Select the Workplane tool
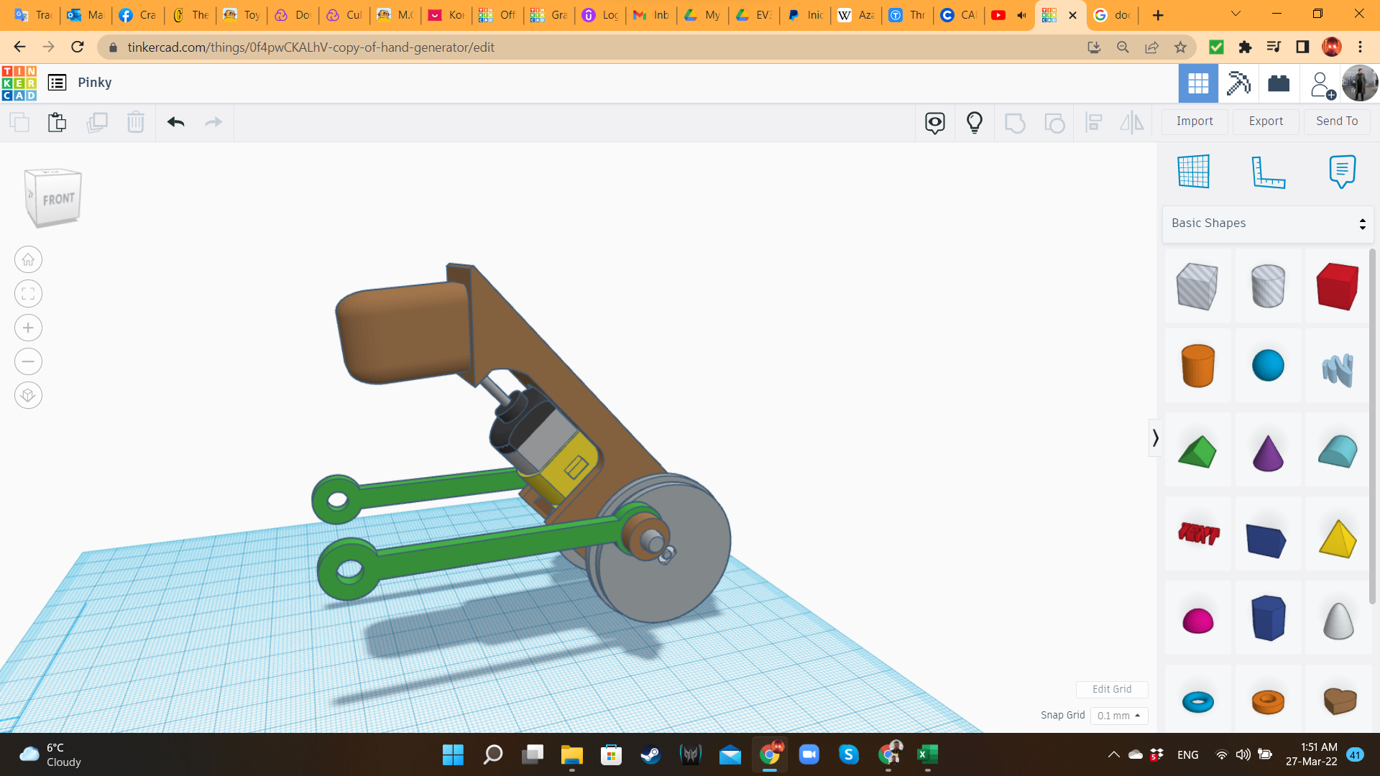 [1193, 172]
